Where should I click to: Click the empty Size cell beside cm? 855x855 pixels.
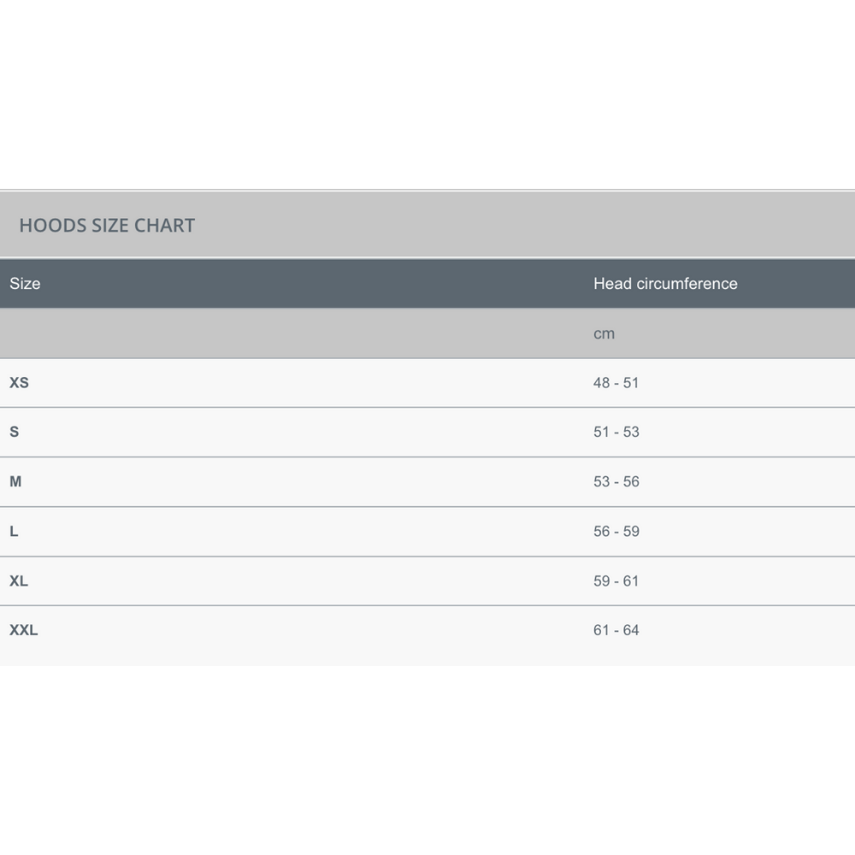point(291,333)
